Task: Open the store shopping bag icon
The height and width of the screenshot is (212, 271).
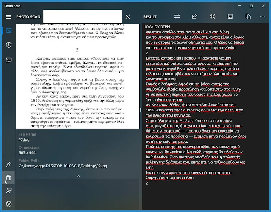Action: coord(8,177)
